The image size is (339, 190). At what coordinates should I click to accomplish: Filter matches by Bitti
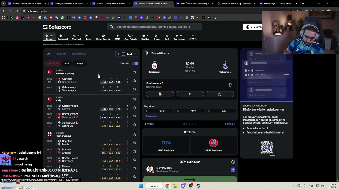tap(66, 63)
